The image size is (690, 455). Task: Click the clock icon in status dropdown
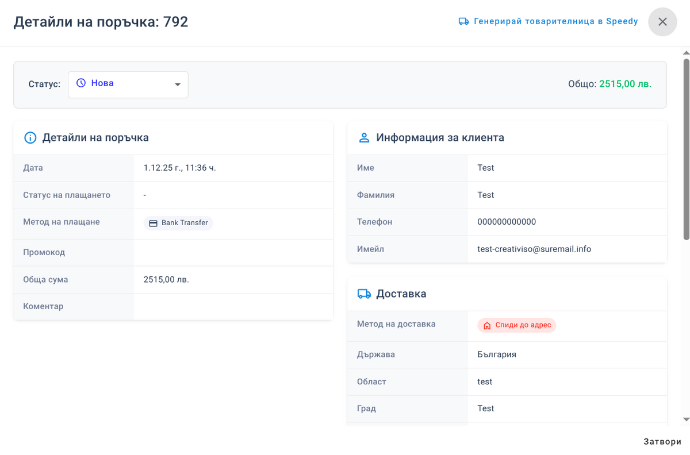click(x=81, y=83)
